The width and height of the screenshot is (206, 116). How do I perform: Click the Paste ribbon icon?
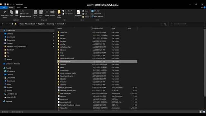click(16, 13)
